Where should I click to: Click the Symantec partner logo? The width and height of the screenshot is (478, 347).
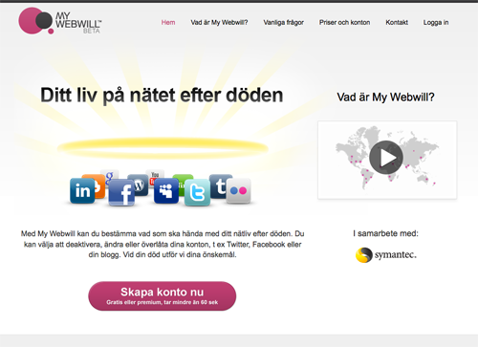tap(386, 255)
